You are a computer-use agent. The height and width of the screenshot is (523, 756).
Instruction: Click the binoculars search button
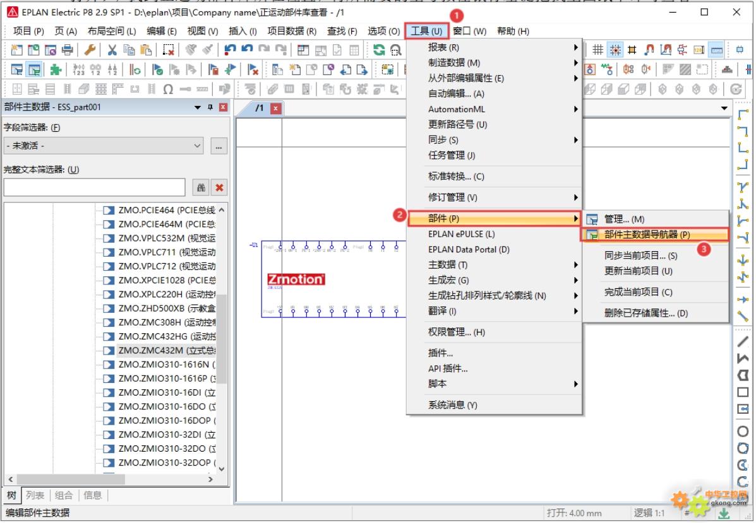pos(201,187)
